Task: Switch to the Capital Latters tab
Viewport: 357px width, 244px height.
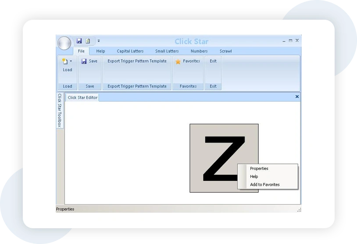Action: [x=130, y=51]
